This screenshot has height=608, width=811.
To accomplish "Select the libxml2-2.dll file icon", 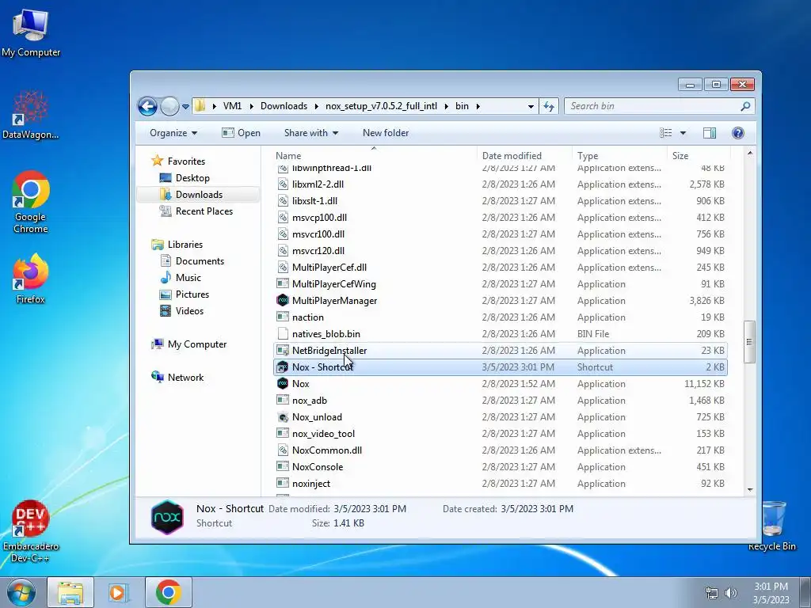I will tap(283, 184).
